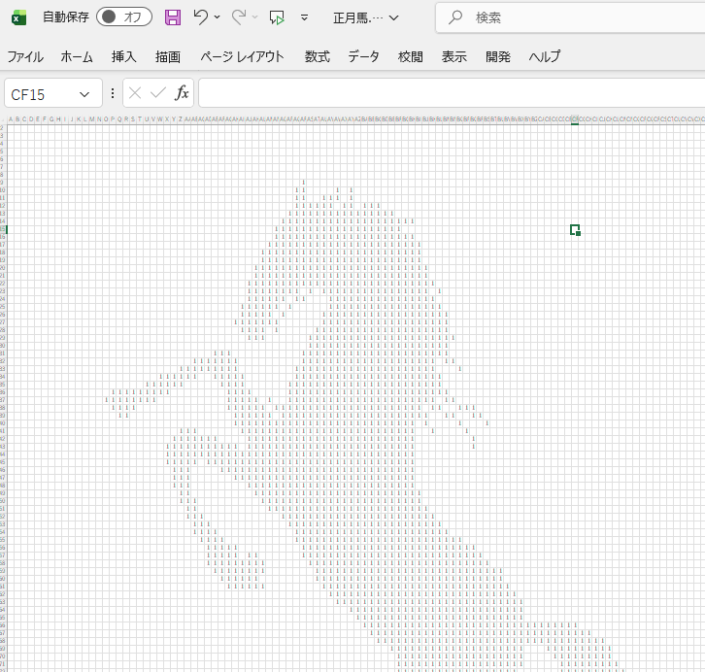This screenshot has width=705, height=672.
Task: Expand the file name dropdown chevron
Action: [393, 17]
